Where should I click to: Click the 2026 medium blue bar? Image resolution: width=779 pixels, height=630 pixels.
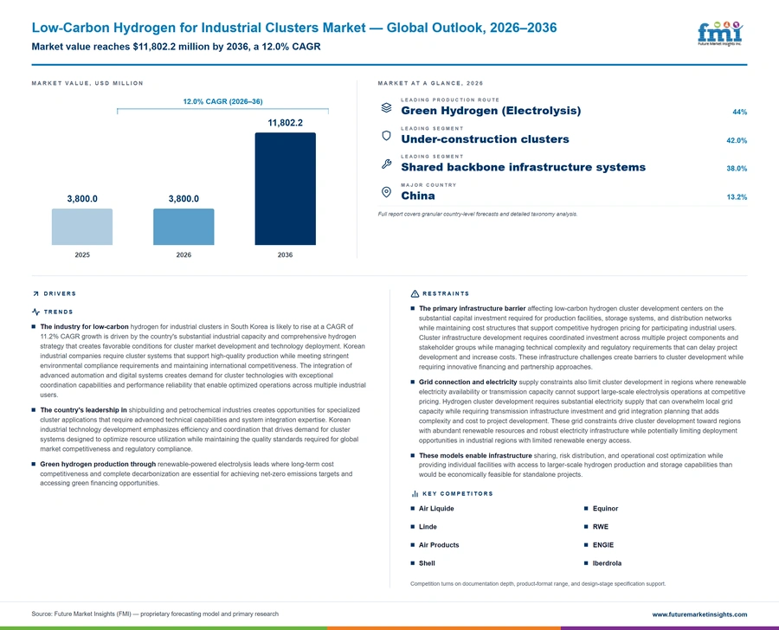[x=183, y=227]
